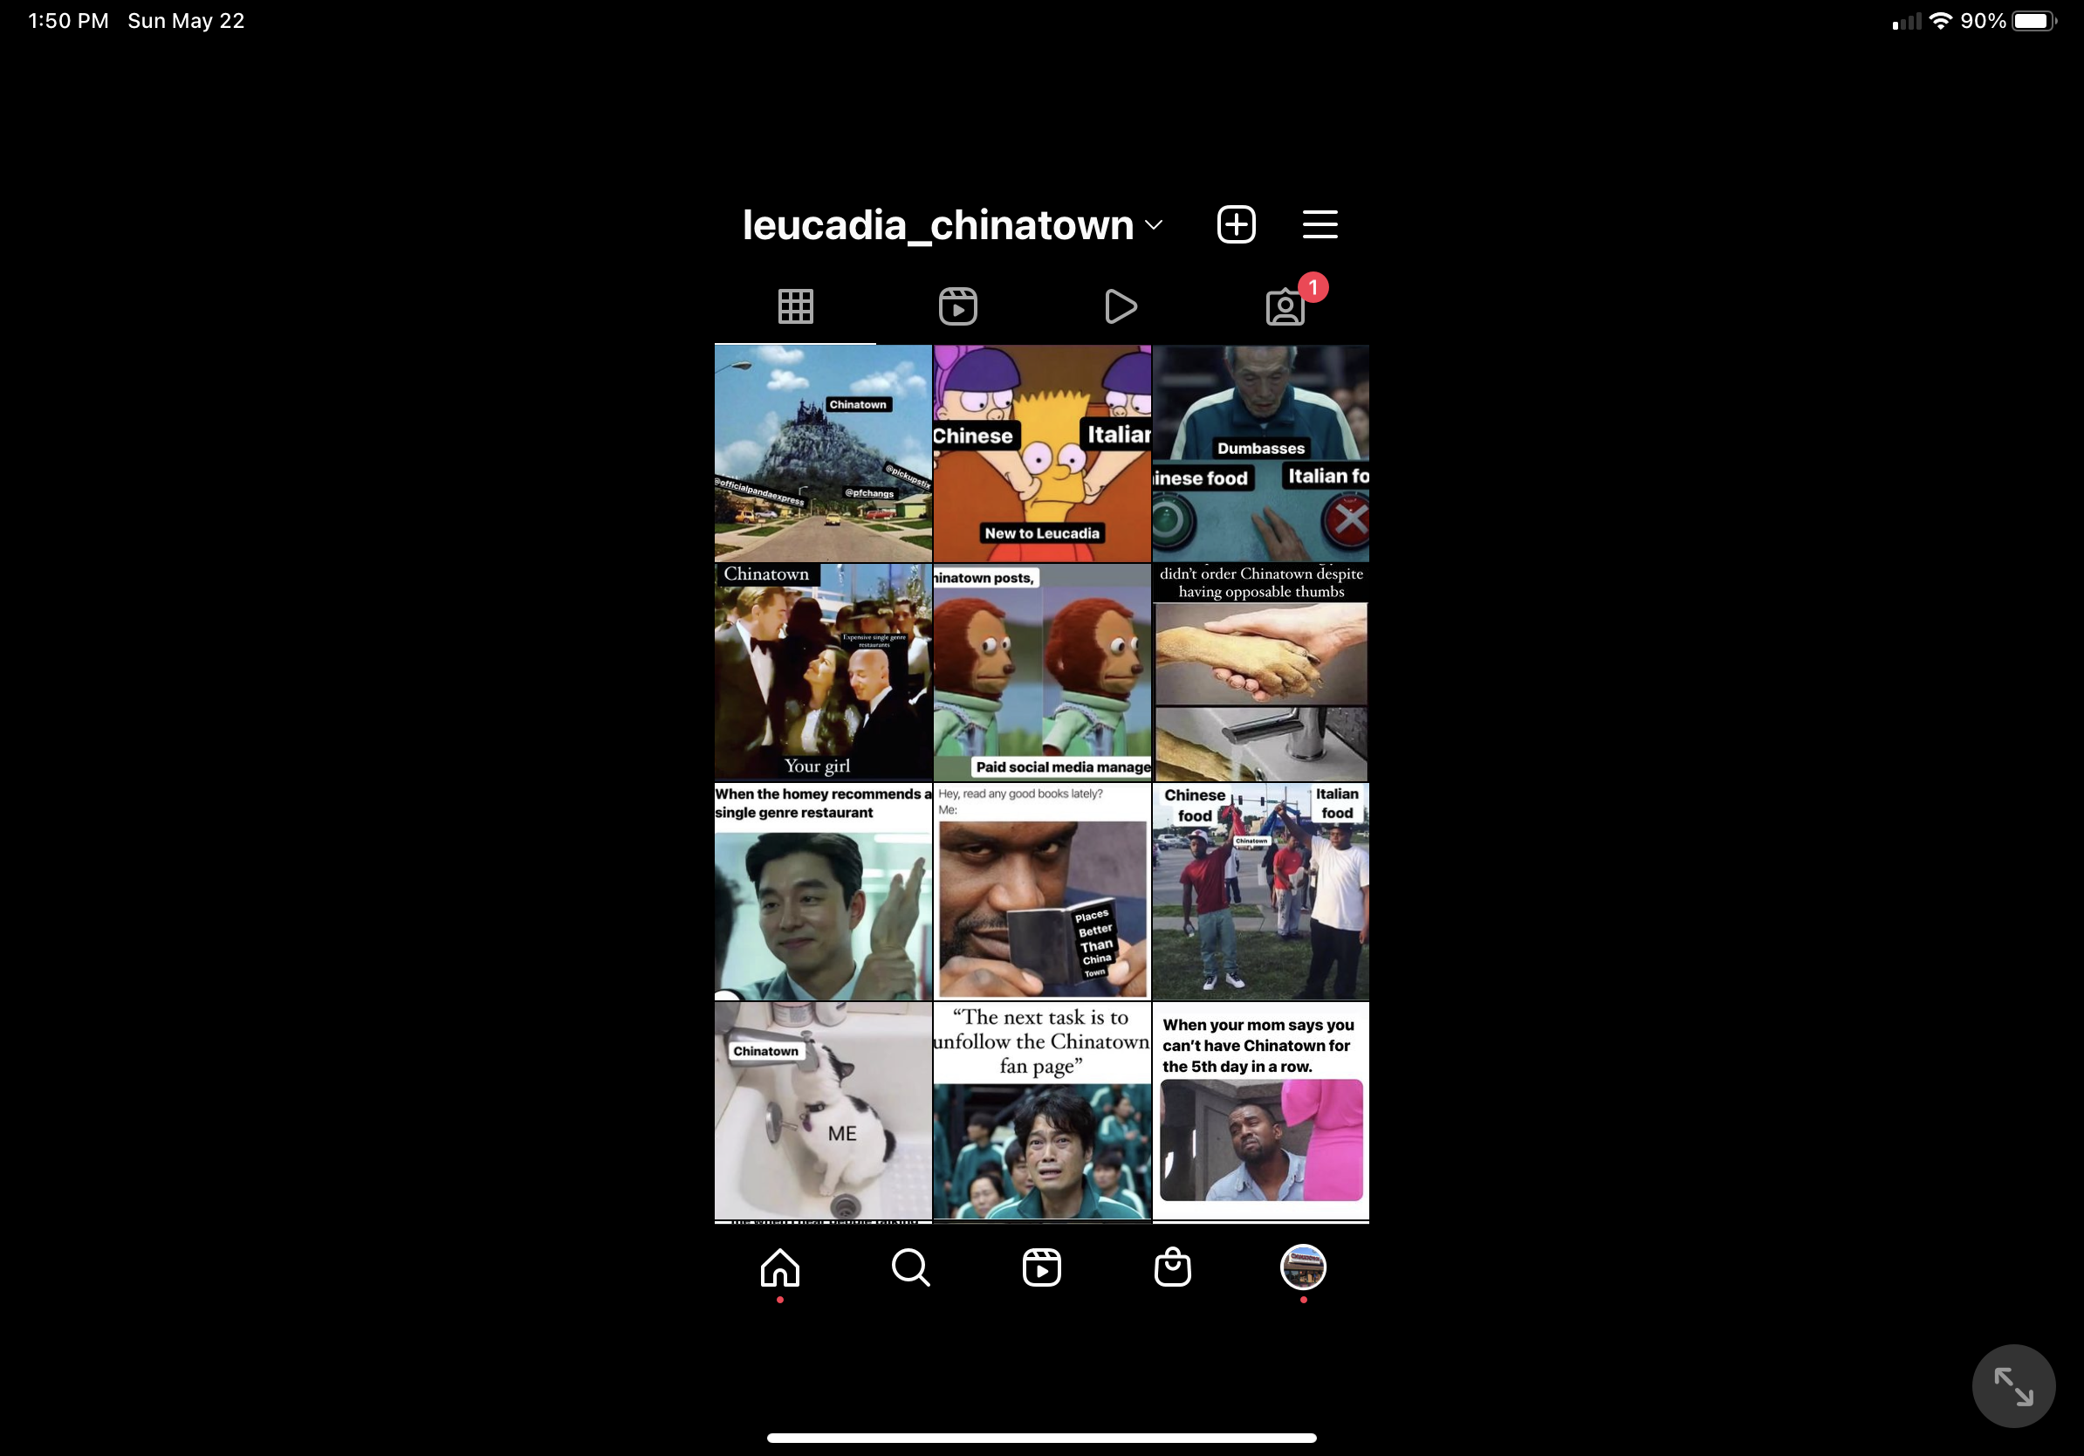2084x1456 pixels.
Task: Open the tagged photos tab
Action: point(1285,306)
